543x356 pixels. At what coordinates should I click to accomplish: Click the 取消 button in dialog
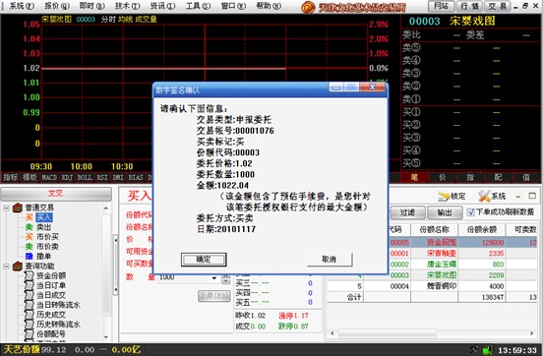(330, 260)
